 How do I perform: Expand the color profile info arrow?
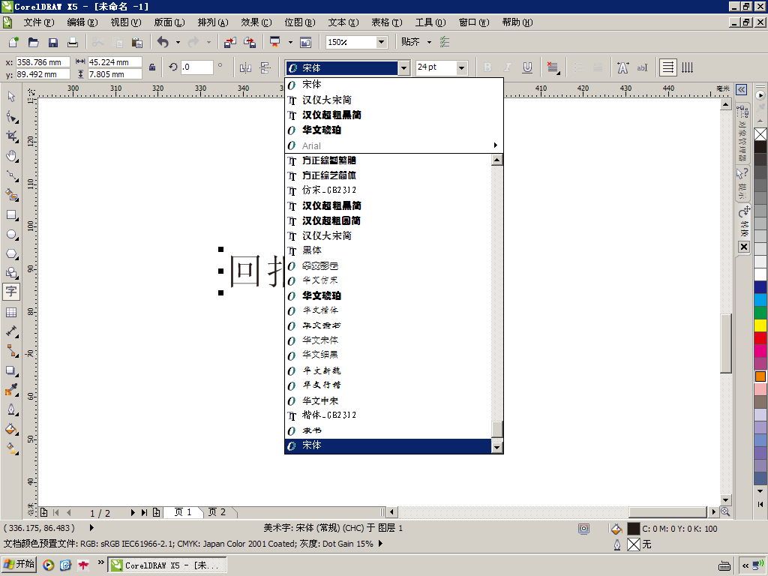pos(380,544)
